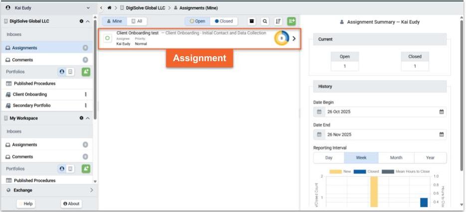Toggle the Open status filter
This screenshot has width=466, height=212.
pos(198,21)
